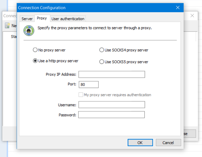Pick the Use SOCKS5 proxy server option

coord(102,62)
